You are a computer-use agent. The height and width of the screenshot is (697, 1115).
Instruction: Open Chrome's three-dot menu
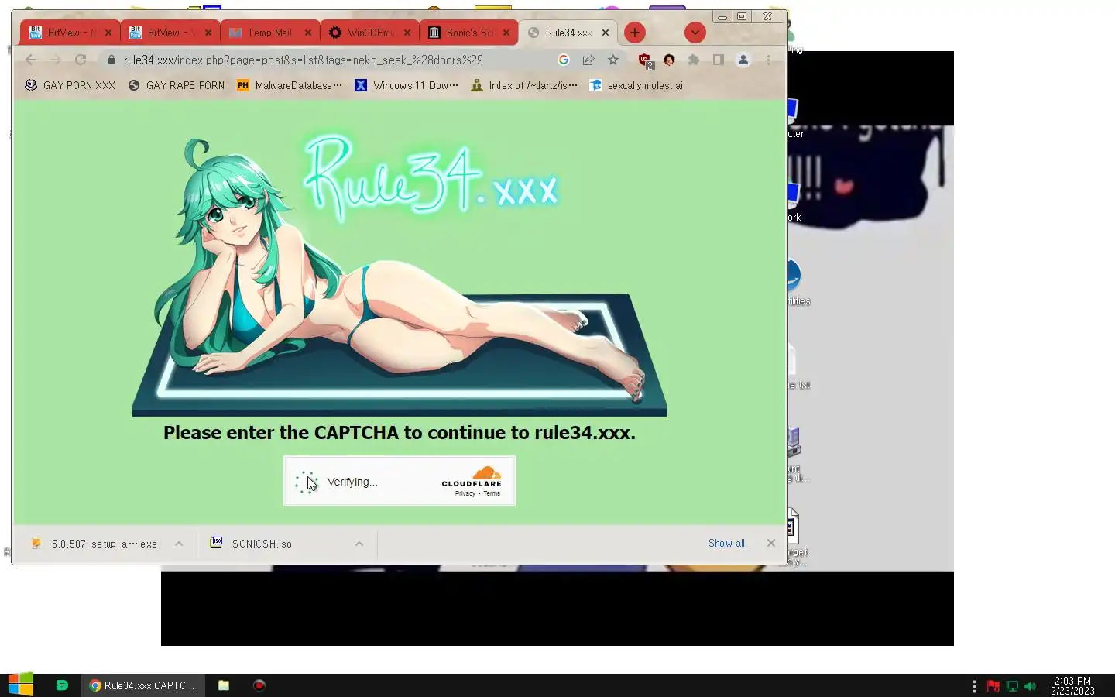(x=768, y=60)
